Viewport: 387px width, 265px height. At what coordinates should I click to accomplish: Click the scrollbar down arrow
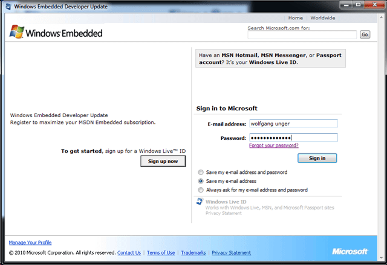(x=382, y=257)
